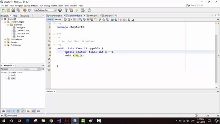Click the Source view button
The image size is (220, 124).
[50, 20]
